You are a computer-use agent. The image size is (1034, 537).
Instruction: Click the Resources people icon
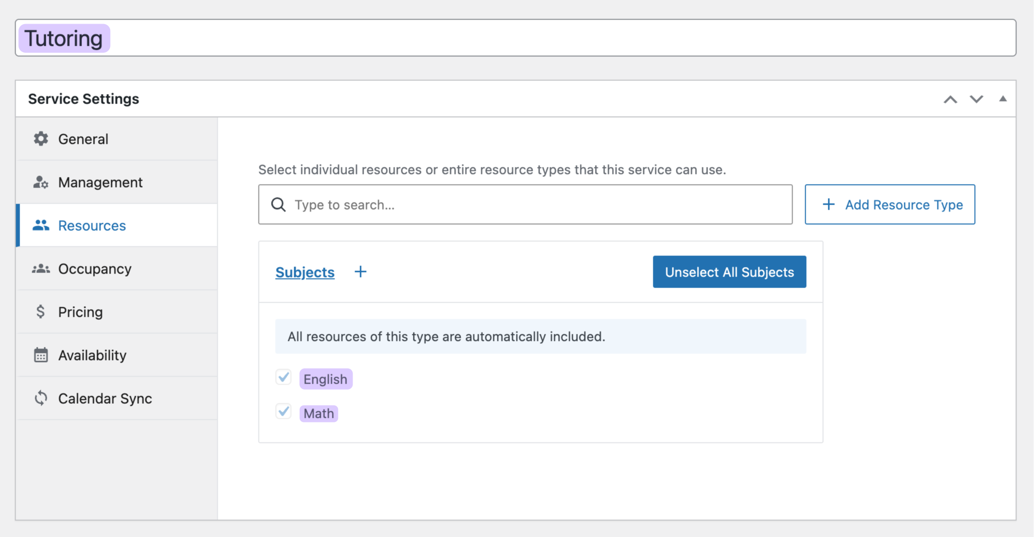pyautogui.click(x=41, y=225)
